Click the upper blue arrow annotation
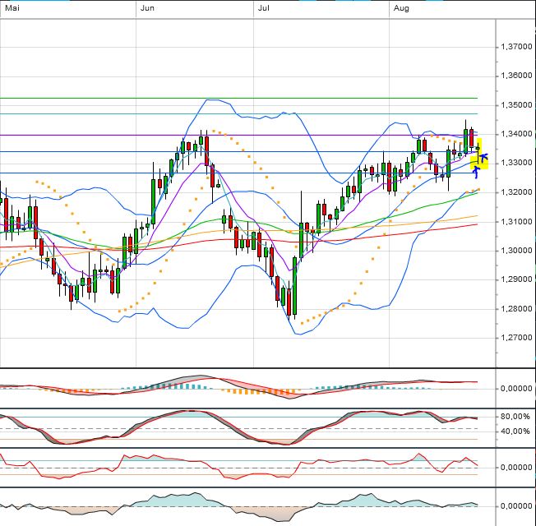This screenshot has width=536, height=526. point(483,157)
